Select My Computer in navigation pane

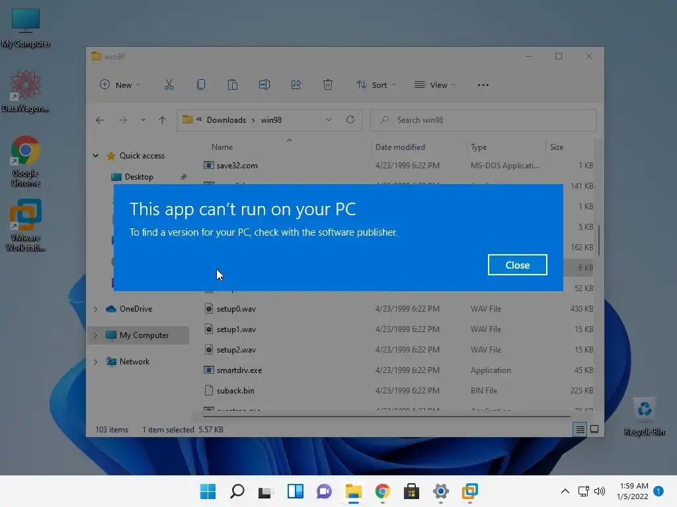(x=143, y=335)
